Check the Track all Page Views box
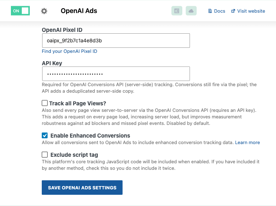276x206 pixels. pyautogui.click(x=45, y=103)
